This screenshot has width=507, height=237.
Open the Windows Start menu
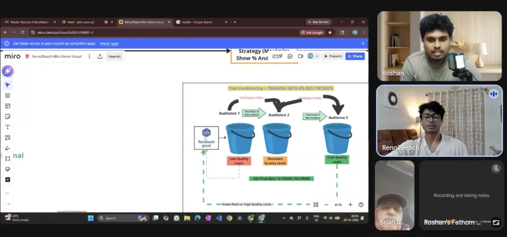pyautogui.click(x=90, y=218)
